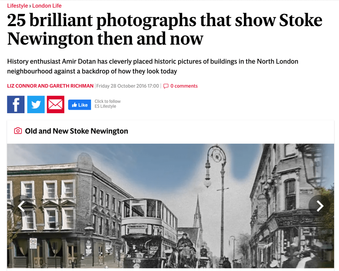Share the article on Twitter

(36, 105)
